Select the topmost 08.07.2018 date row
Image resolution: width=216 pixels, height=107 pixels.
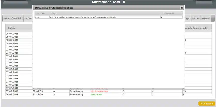(x=12, y=34)
